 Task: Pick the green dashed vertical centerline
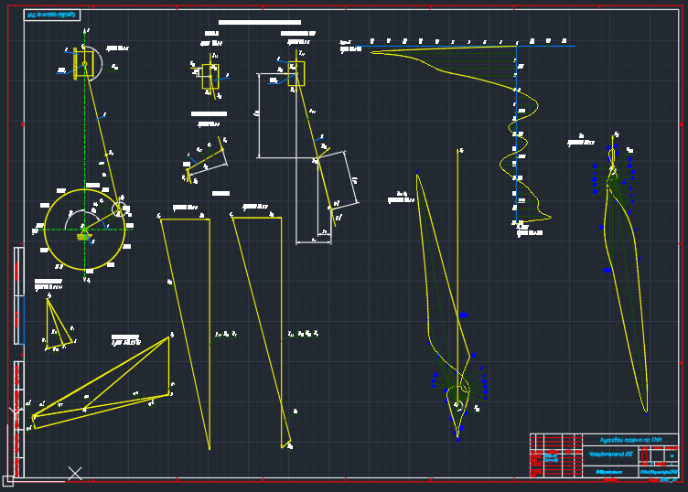point(85,137)
